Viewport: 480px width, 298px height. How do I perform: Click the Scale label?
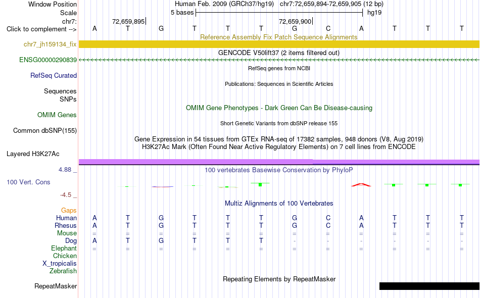tap(68, 13)
